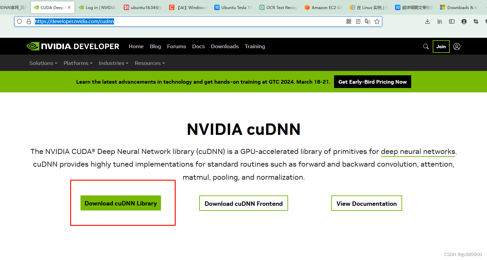This screenshot has height=260, width=487.
Task: Click View Documentation button
Action: 367,203
